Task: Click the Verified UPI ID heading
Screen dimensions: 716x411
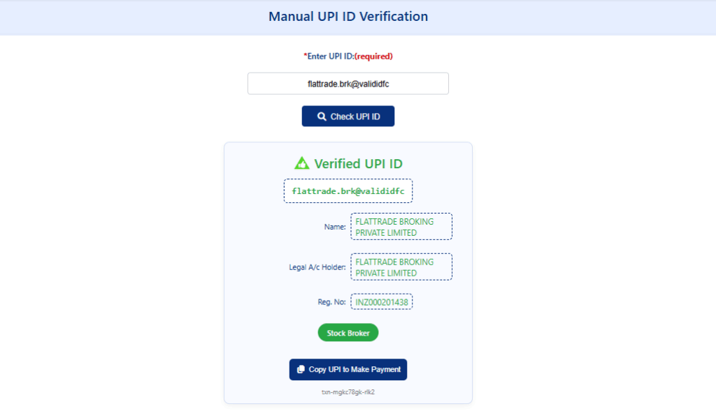Action: click(358, 164)
